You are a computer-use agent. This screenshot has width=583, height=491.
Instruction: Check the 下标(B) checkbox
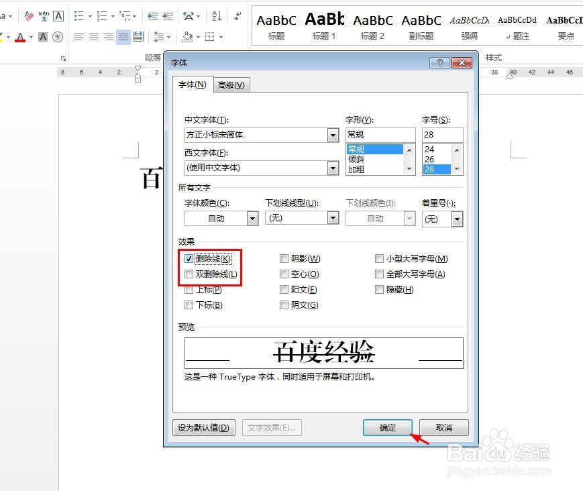coord(189,305)
